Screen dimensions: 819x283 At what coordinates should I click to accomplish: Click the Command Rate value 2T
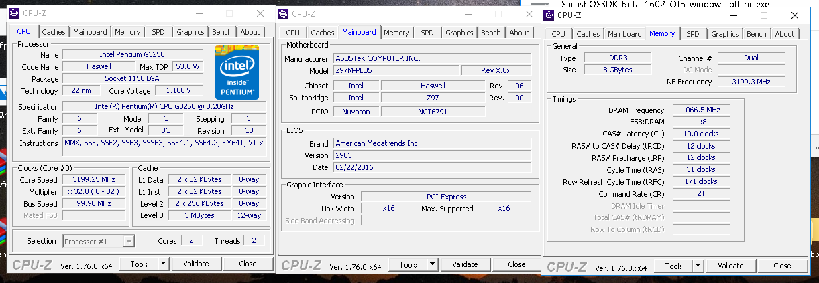click(x=701, y=194)
